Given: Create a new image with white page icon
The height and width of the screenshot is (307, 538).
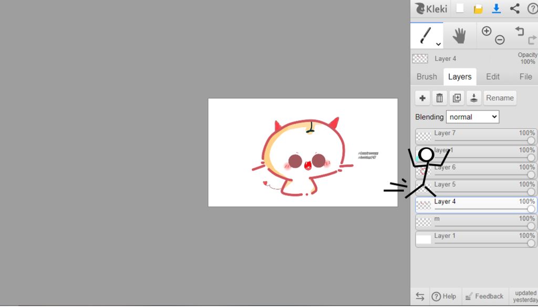Looking at the screenshot, I should pyautogui.click(x=460, y=8).
